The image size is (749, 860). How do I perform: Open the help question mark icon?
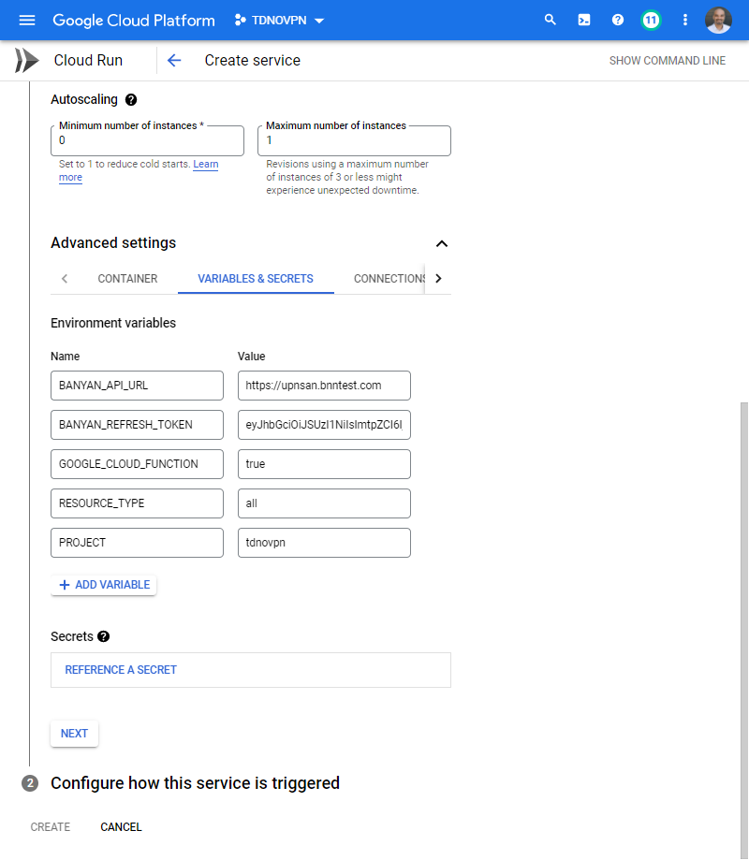[618, 20]
